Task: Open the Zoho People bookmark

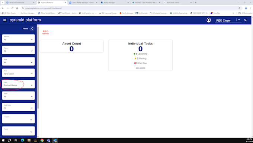Action: 9,13
